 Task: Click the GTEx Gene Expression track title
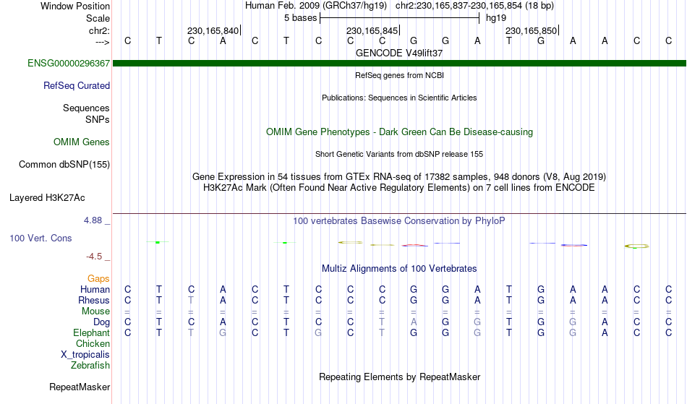(399, 177)
